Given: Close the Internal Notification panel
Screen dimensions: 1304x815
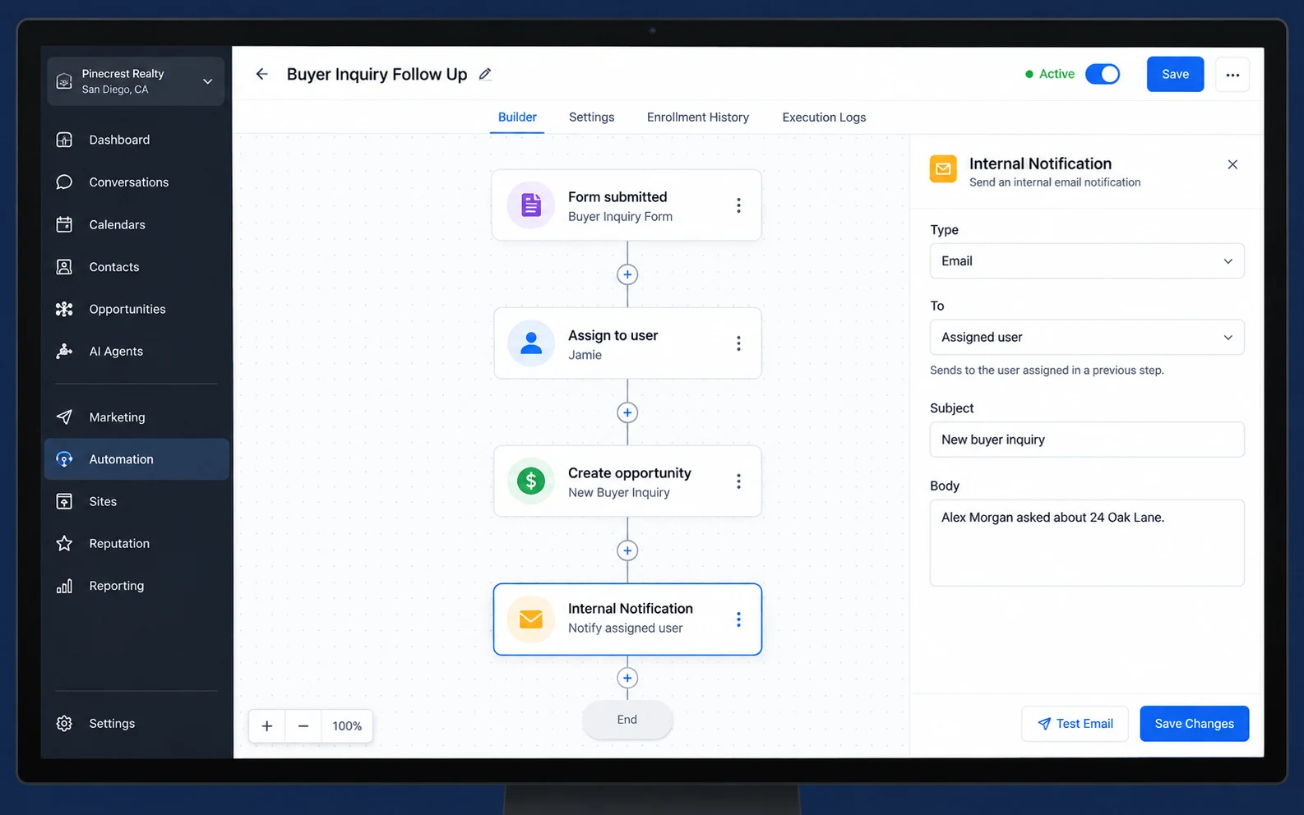Looking at the screenshot, I should click(1232, 164).
